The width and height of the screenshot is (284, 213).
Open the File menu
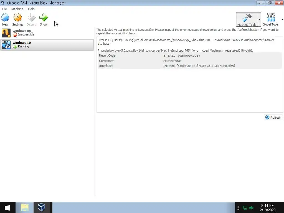[x=4, y=9]
